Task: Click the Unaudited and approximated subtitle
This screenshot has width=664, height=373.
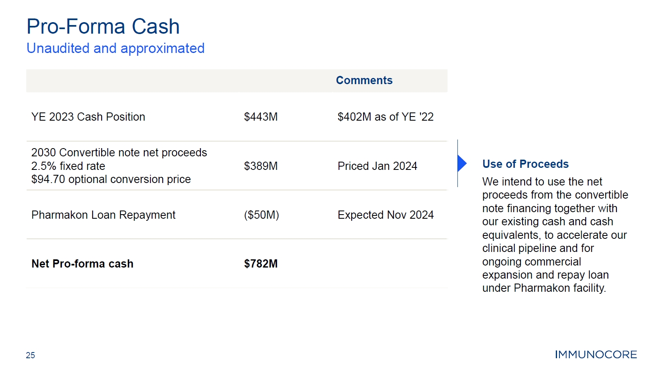Action: pyautogui.click(x=116, y=48)
